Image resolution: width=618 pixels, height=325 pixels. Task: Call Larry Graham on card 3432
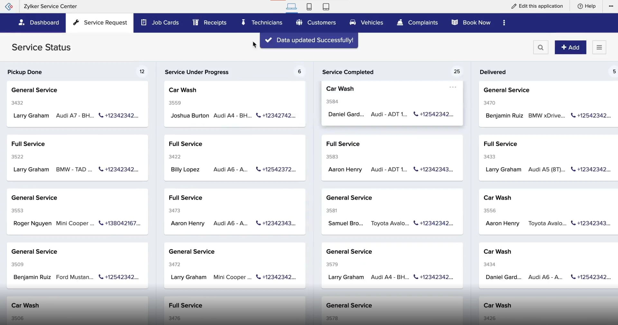pos(118,115)
